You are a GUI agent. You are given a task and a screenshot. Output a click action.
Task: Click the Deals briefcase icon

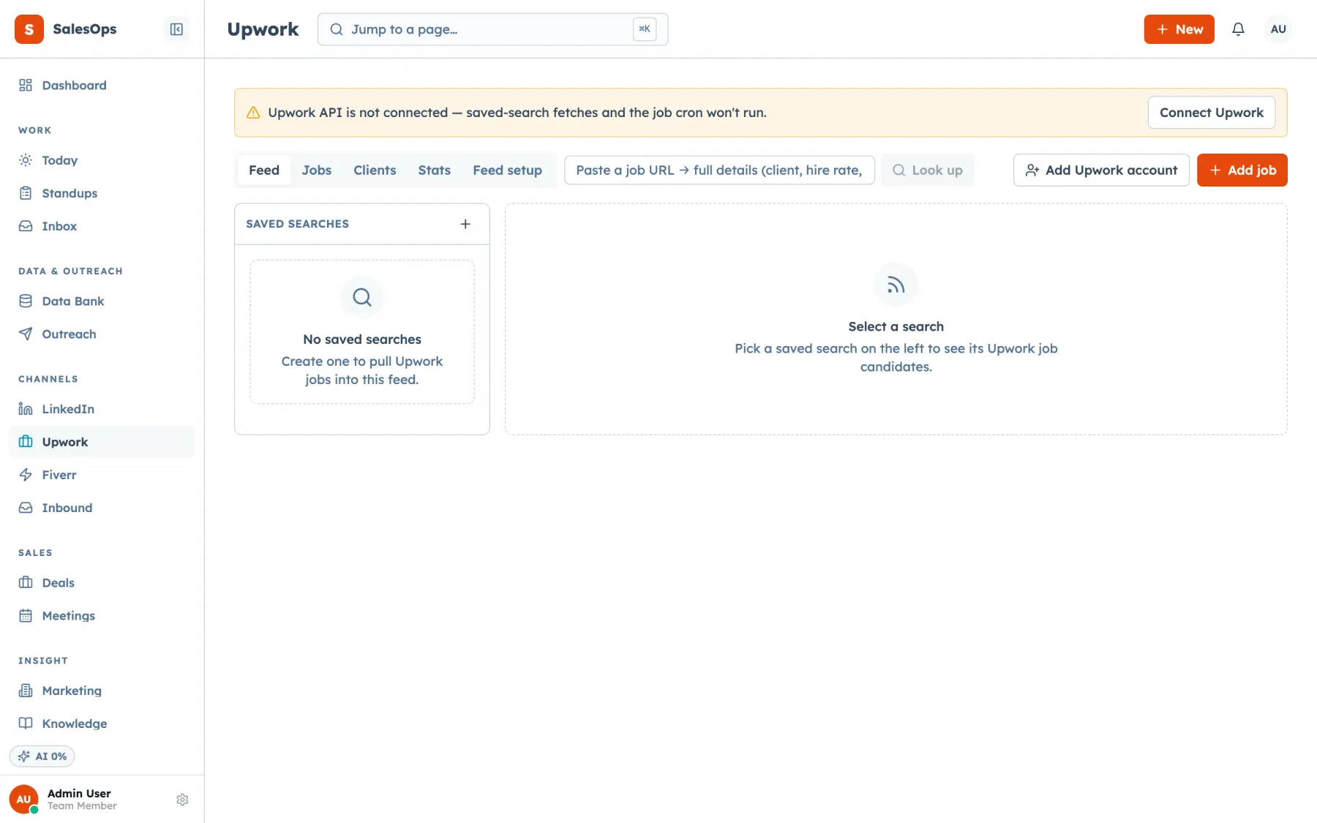26,583
